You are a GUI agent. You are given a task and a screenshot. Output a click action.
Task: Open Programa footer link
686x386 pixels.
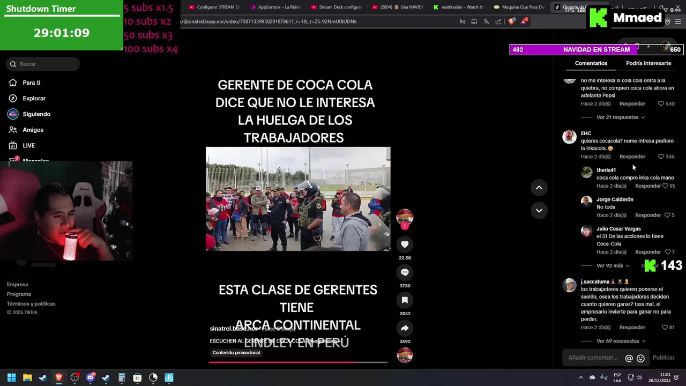pos(19,294)
